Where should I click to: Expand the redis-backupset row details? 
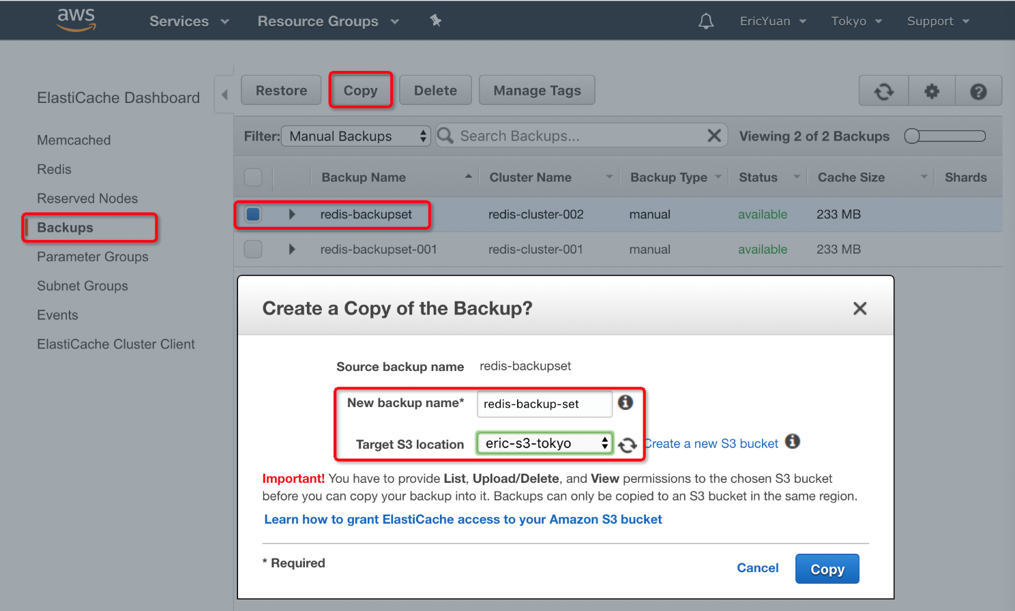click(x=292, y=214)
